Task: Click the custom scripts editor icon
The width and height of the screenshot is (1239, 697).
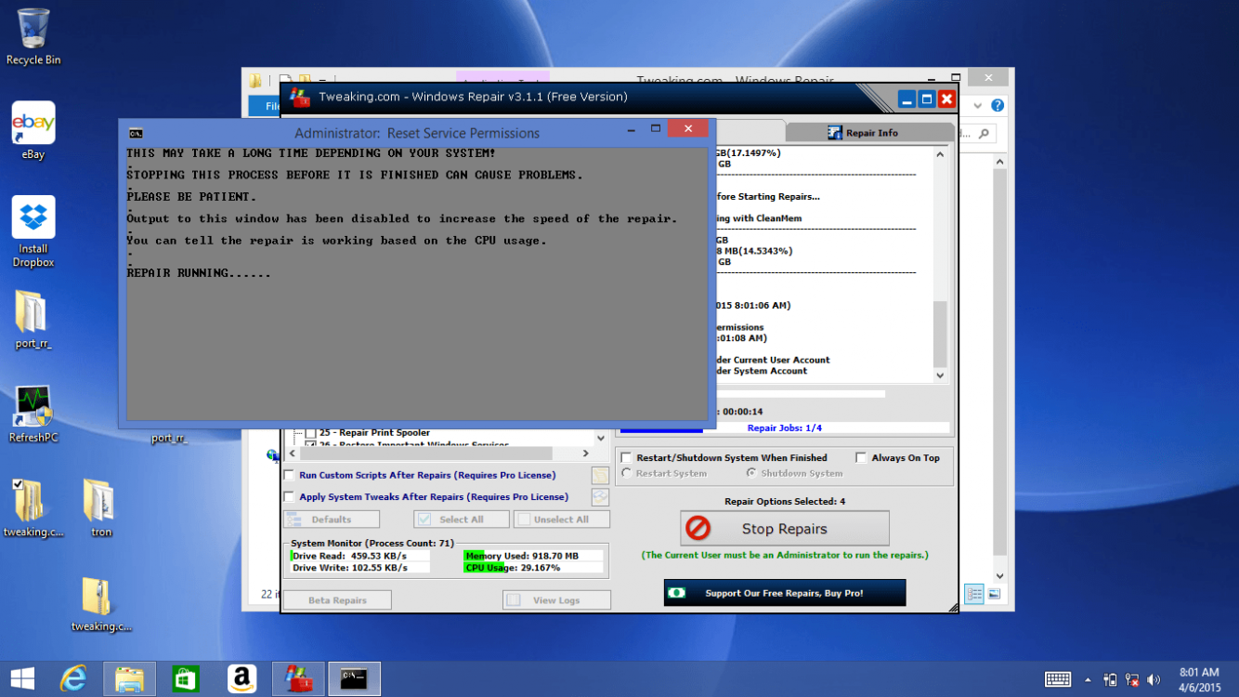Action: click(x=600, y=475)
